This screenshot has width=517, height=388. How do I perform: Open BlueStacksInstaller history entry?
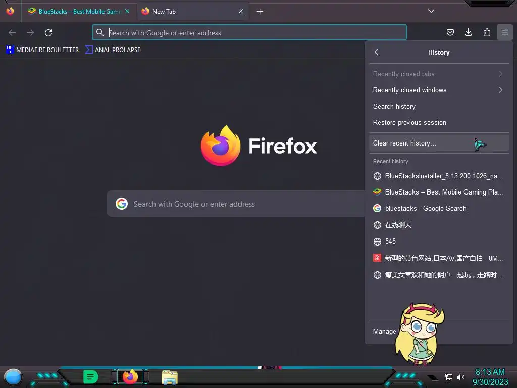pyautogui.click(x=439, y=176)
